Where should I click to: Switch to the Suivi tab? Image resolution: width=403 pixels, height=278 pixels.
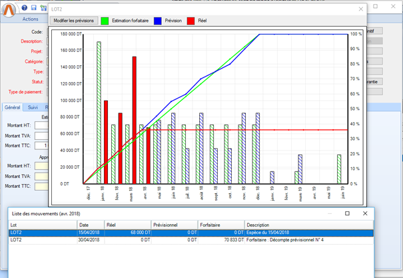(33, 107)
